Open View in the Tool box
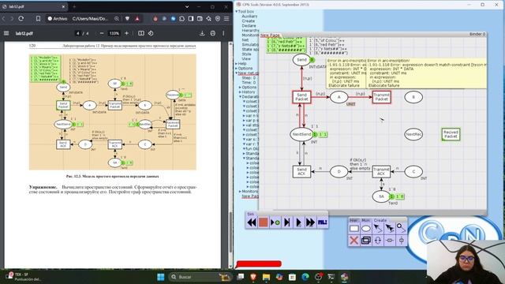Image resolution: width=505 pixels, height=284 pixels. [x=246, y=59]
